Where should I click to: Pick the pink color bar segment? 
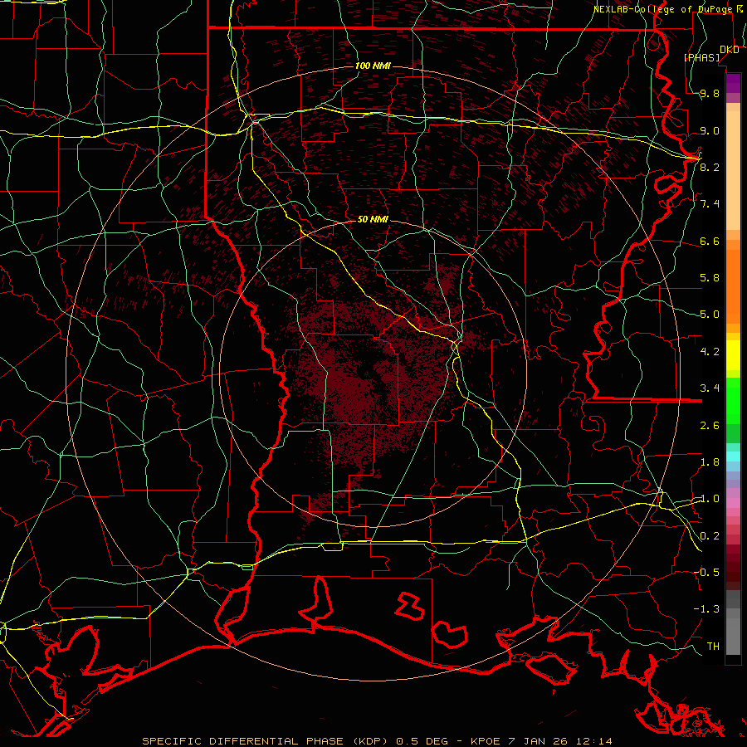(x=733, y=503)
